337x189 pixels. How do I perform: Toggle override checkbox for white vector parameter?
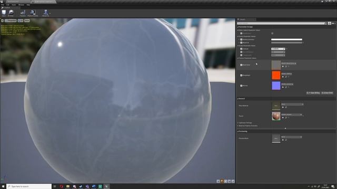click(x=241, y=40)
